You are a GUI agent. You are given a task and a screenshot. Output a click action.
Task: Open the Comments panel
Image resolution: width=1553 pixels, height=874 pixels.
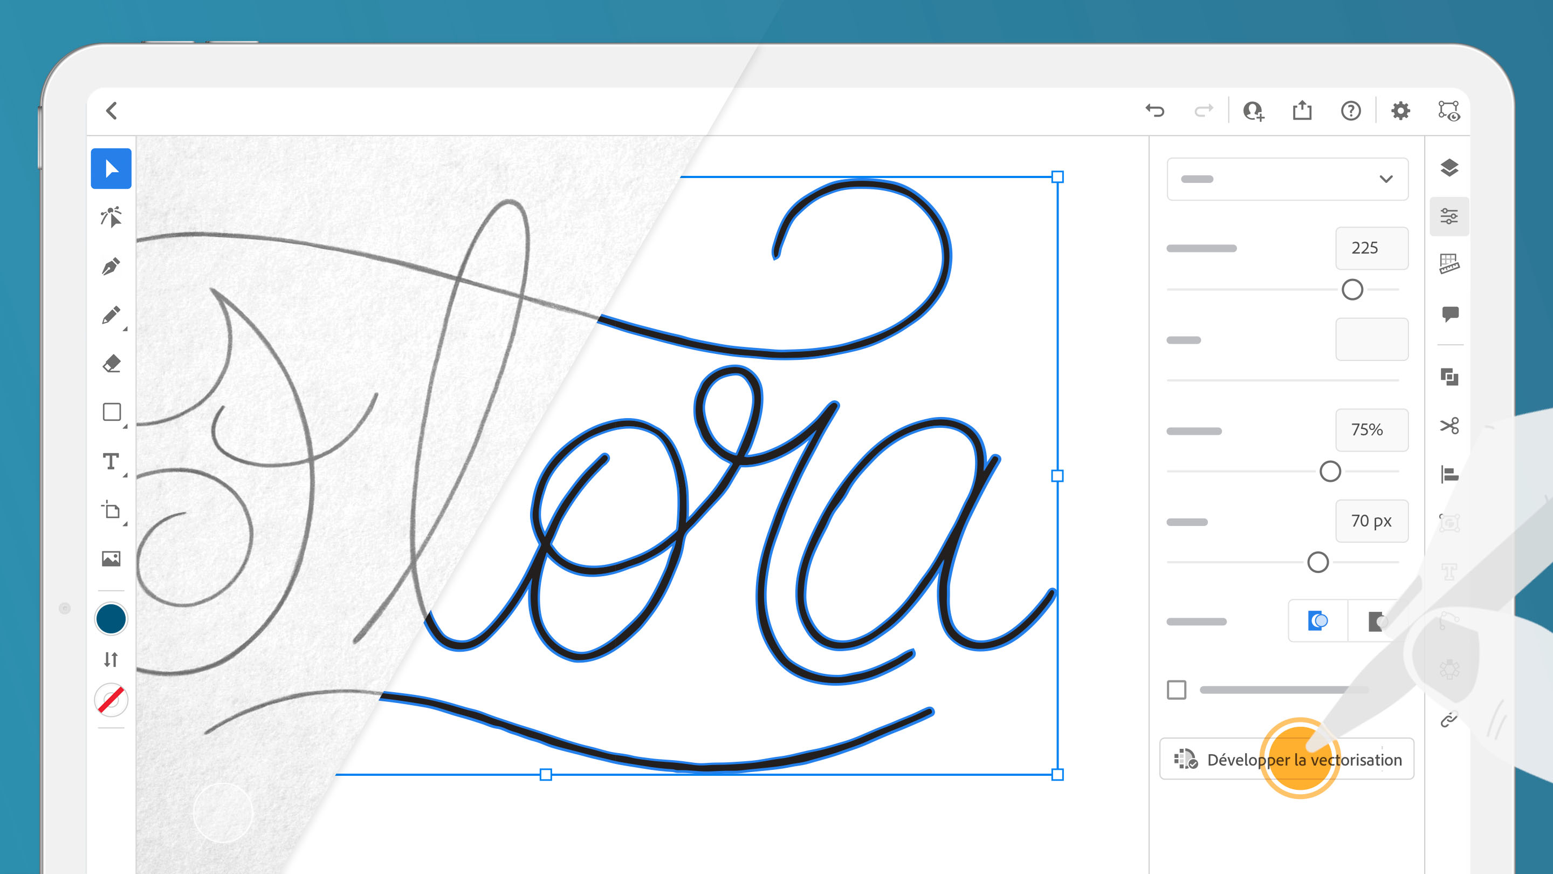(x=1450, y=312)
